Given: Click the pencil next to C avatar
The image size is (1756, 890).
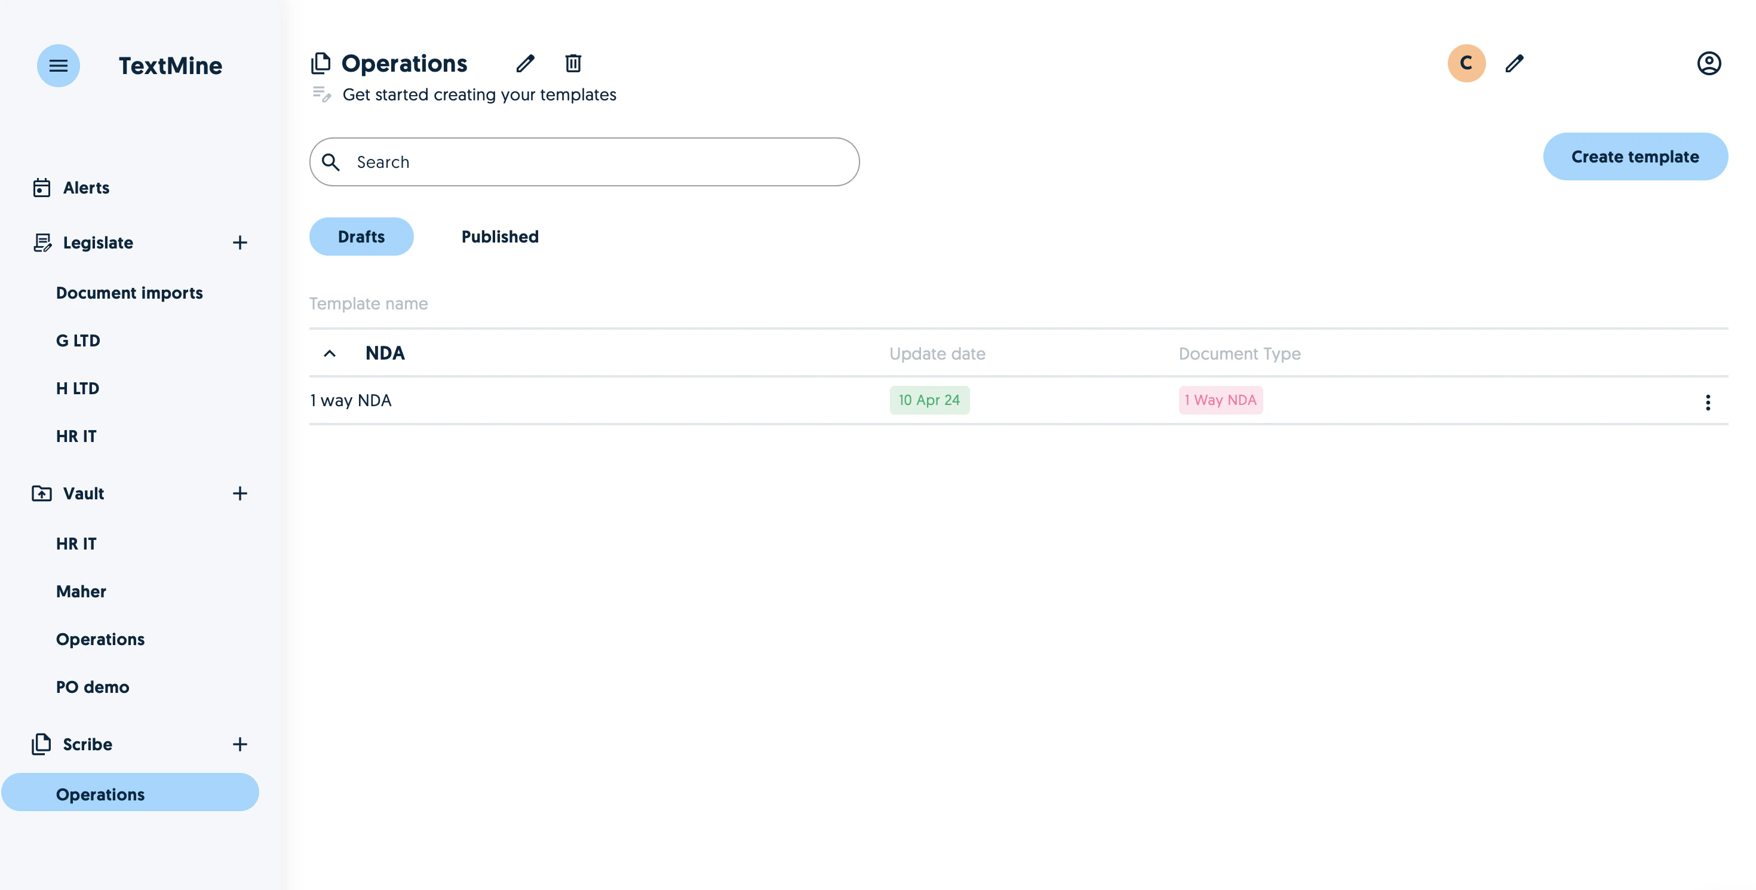Looking at the screenshot, I should [1514, 63].
